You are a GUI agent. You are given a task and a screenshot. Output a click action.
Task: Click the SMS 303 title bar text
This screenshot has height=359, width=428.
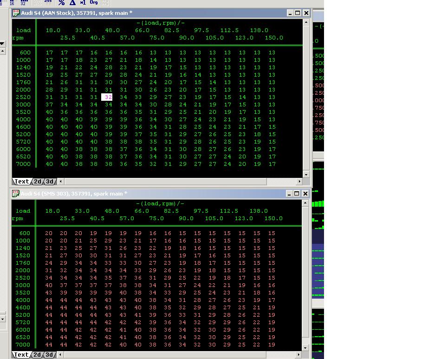74,194
